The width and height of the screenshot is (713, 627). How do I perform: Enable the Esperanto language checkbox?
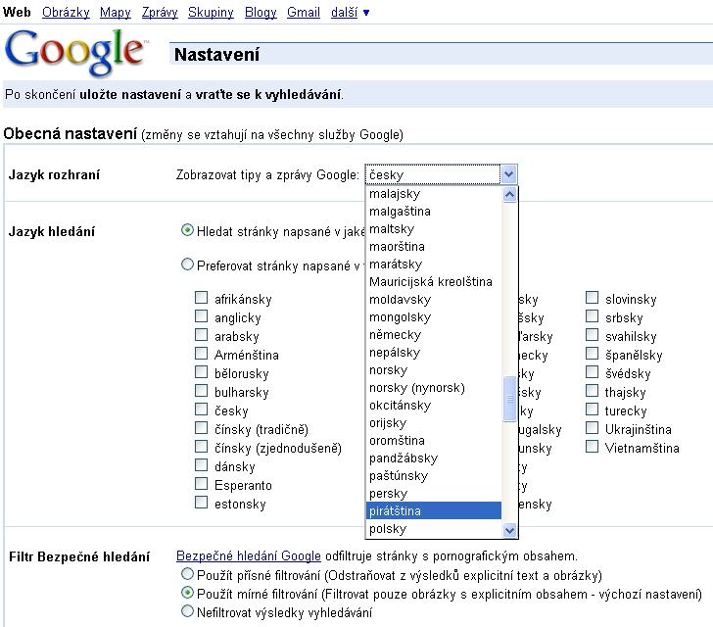pyautogui.click(x=201, y=484)
